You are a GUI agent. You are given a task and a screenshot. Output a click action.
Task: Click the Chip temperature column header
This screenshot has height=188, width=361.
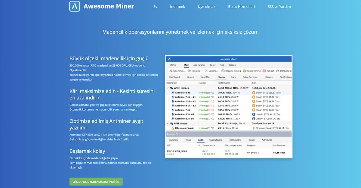pyautogui.click(x=233, y=145)
